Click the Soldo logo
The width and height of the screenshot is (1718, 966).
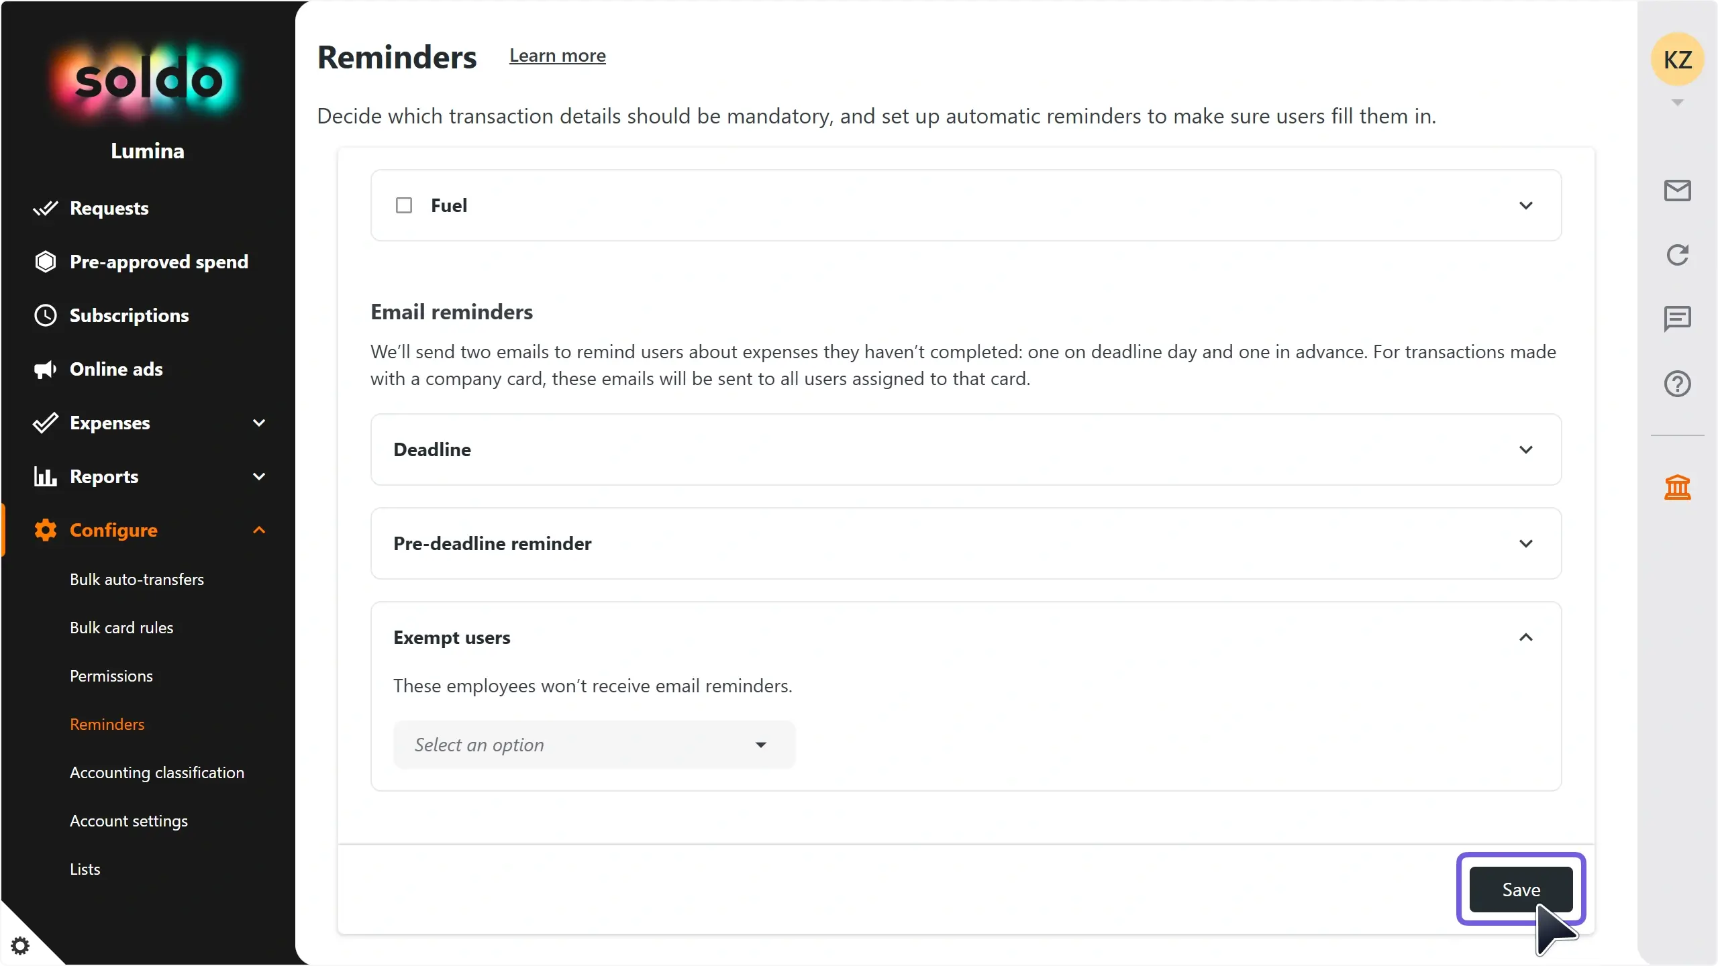point(148,81)
